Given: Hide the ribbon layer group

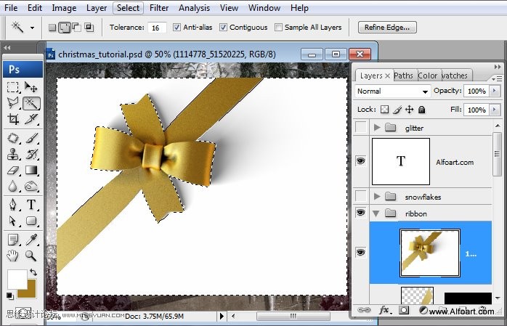Looking at the screenshot, I should pos(360,213).
